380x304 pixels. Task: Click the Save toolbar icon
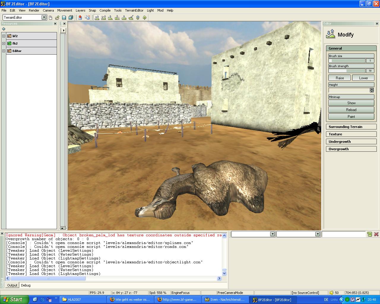tap(64, 18)
